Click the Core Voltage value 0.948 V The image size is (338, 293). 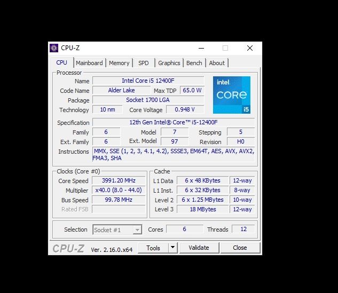click(185, 109)
